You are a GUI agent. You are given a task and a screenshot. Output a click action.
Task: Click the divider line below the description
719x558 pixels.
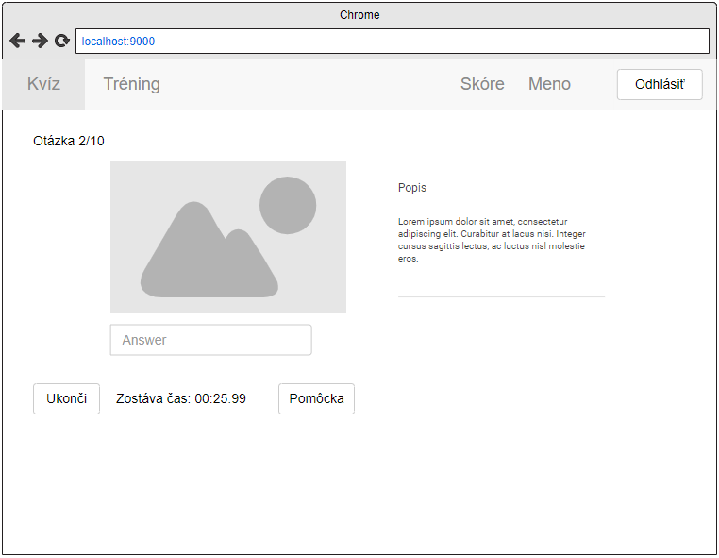[x=501, y=296]
